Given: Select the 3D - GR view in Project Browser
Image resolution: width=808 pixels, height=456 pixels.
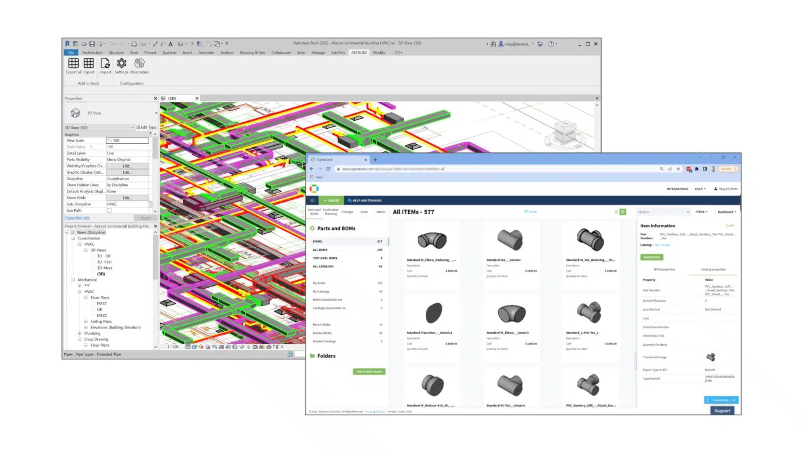Looking at the screenshot, I should pyautogui.click(x=103, y=256).
